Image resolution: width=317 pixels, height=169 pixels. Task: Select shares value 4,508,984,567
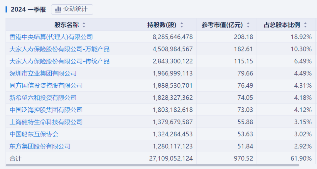(x=173, y=49)
